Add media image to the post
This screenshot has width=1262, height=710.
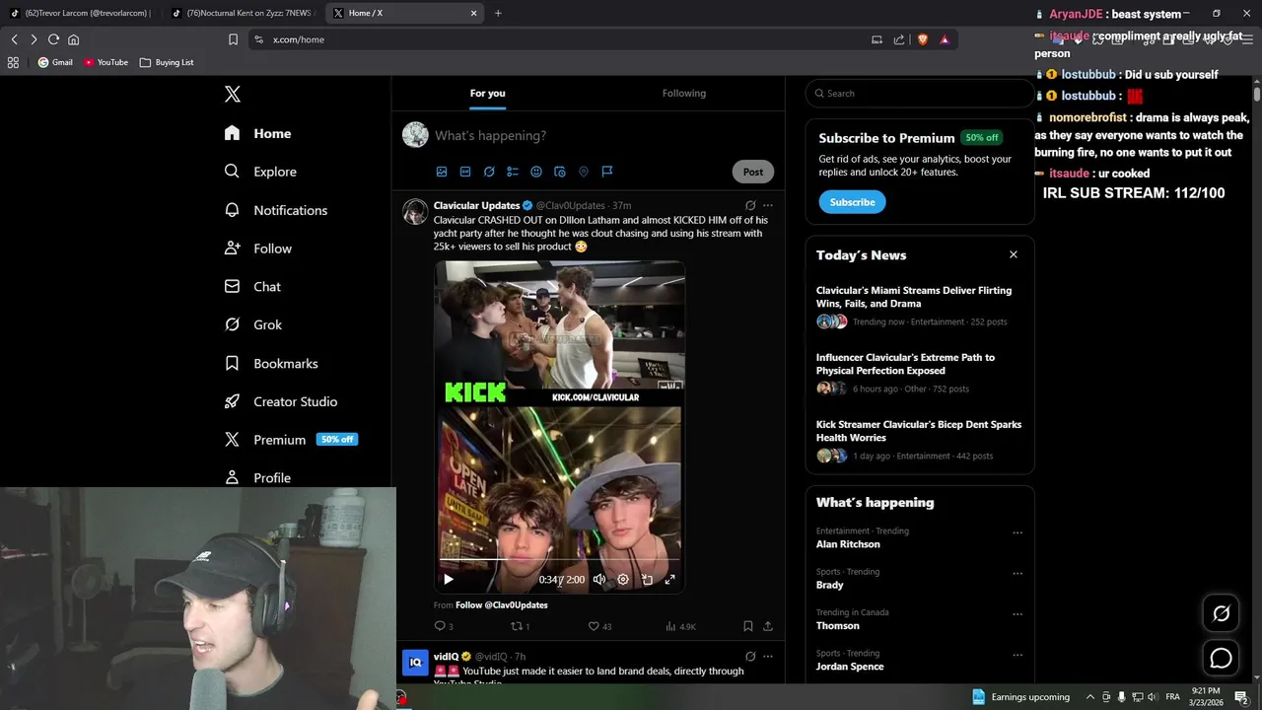[x=442, y=172]
